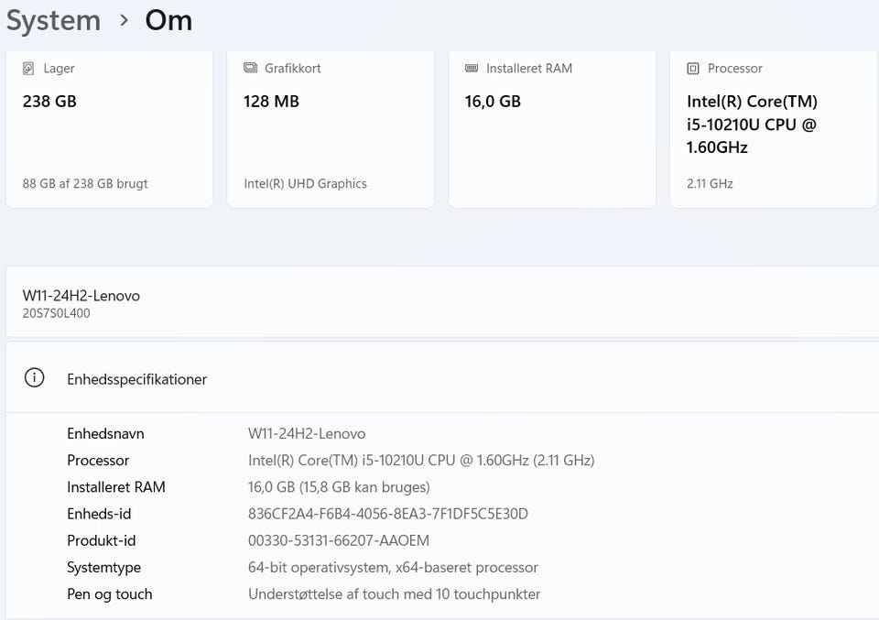Collapse the Enhedsspecifikationer section
The height and width of the screenshot is (620, 879).
(x=439, y=378)
